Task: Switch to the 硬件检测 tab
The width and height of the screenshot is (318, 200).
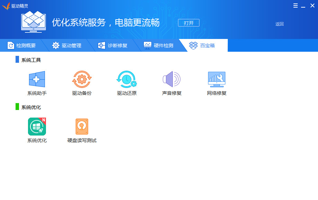Action: coord(158,46)
